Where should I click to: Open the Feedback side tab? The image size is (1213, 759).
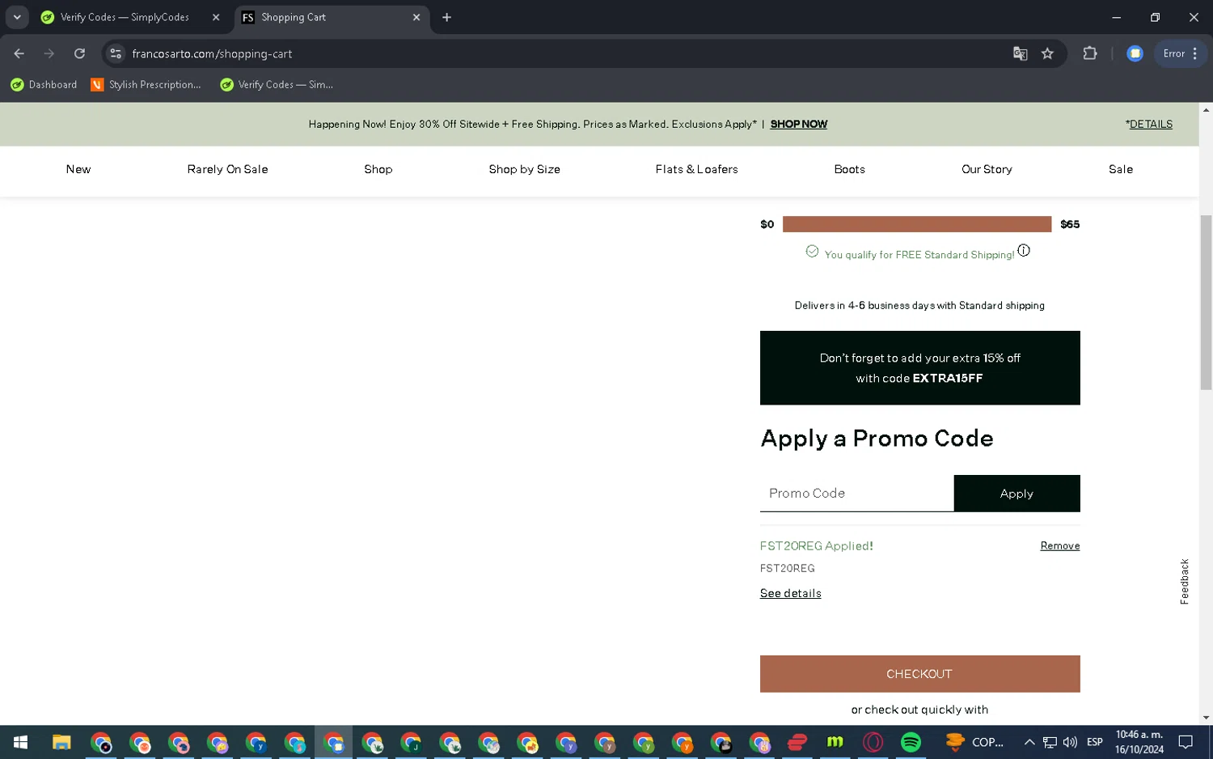coord(1184,581)
